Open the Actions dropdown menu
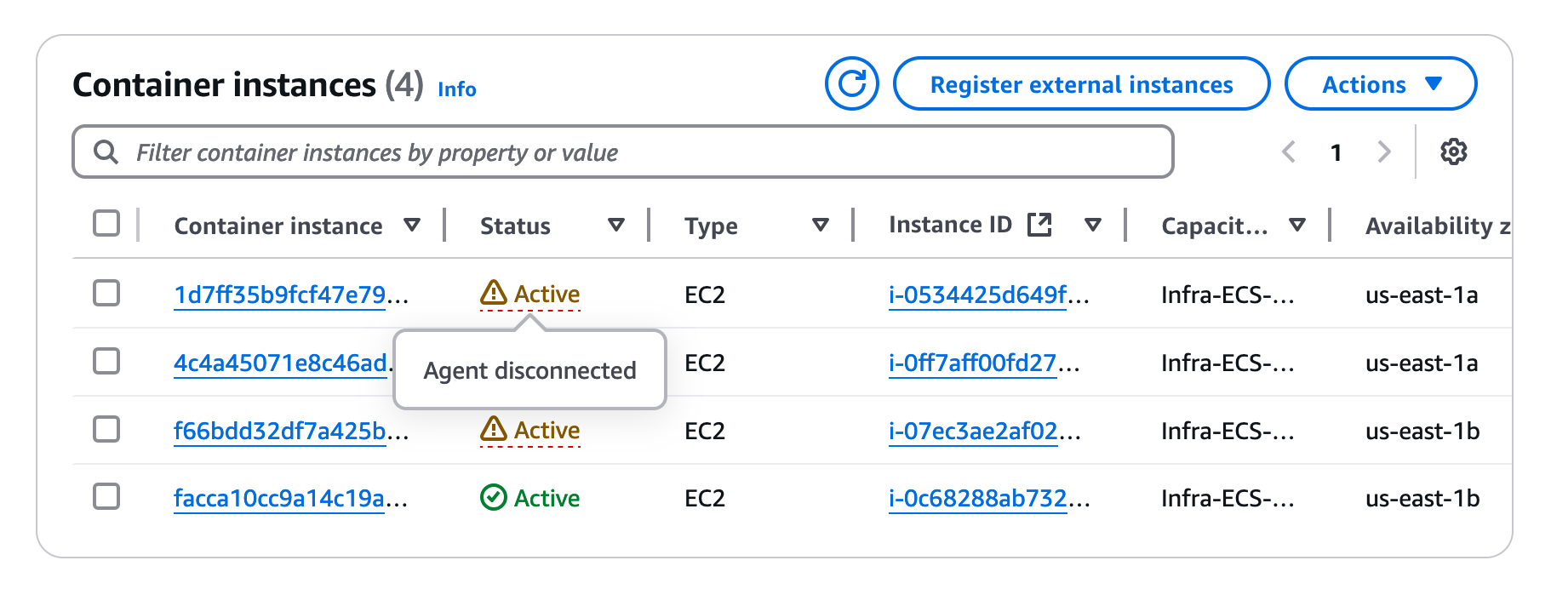 tap(1380, 83)
